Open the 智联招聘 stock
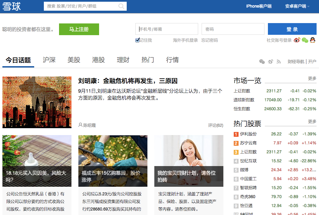 click(x=248, y=188)
